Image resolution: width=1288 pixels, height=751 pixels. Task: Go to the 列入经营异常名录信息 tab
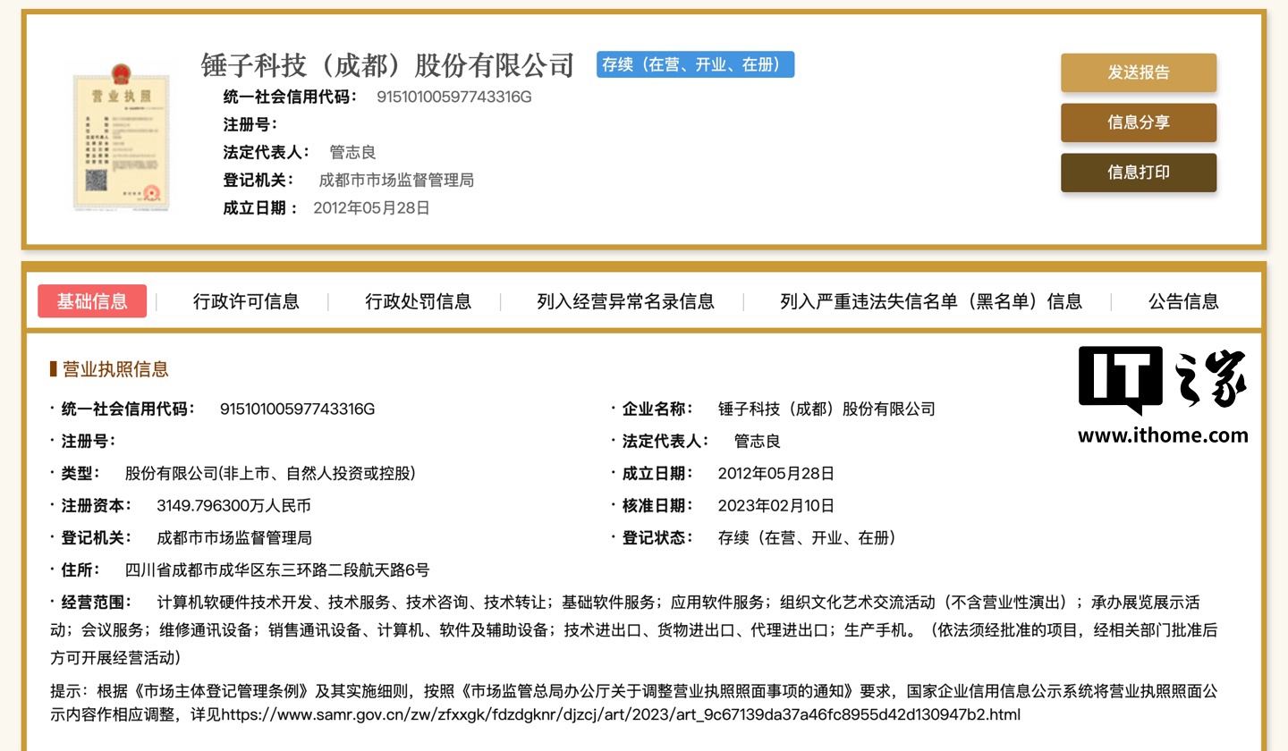(625, 301)
